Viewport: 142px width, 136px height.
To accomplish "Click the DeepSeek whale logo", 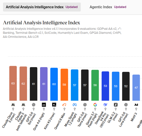I will pos(105,105).
